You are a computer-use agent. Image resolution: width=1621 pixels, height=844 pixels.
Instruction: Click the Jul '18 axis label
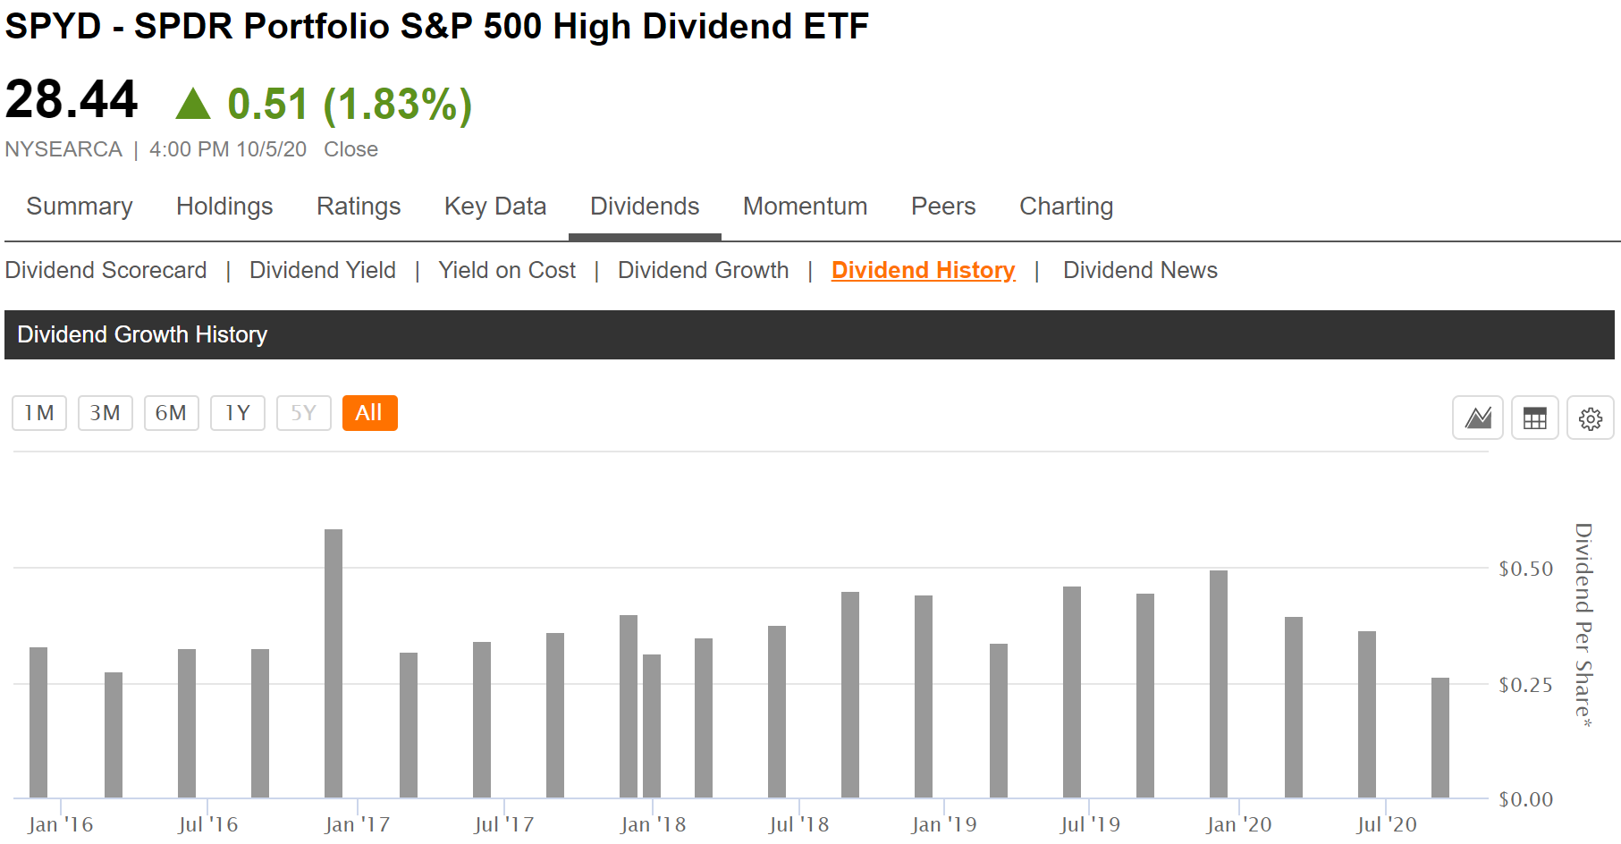pos(798,824)
